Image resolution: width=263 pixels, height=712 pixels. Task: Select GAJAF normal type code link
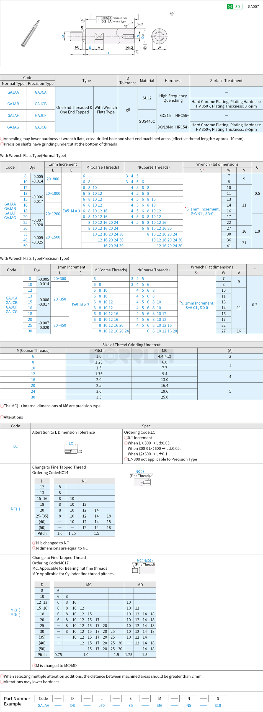(x=13, y=115)
